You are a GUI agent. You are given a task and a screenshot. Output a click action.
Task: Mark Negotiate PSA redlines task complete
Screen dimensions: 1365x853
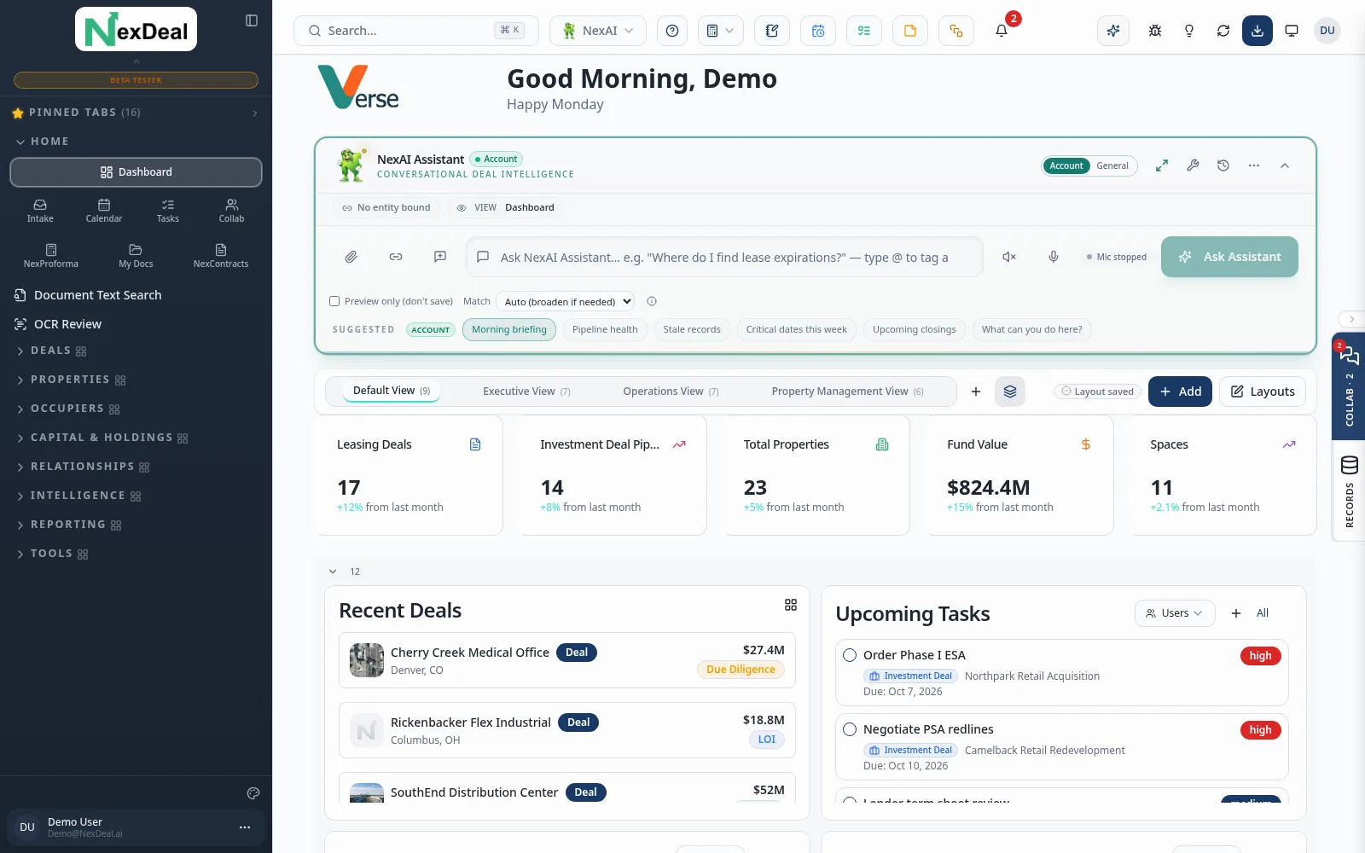(x=850, y=729)
